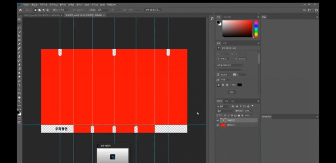Filter layers by type layers icon
Viewport: 336px width, 163px height.
point(241,106)
